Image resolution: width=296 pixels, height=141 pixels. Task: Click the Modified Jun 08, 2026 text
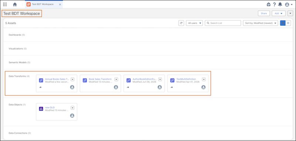tap(144, 82)
